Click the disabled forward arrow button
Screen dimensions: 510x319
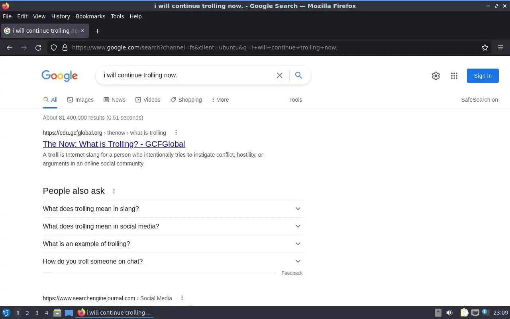pyautogui.click(x=24, y=47)
